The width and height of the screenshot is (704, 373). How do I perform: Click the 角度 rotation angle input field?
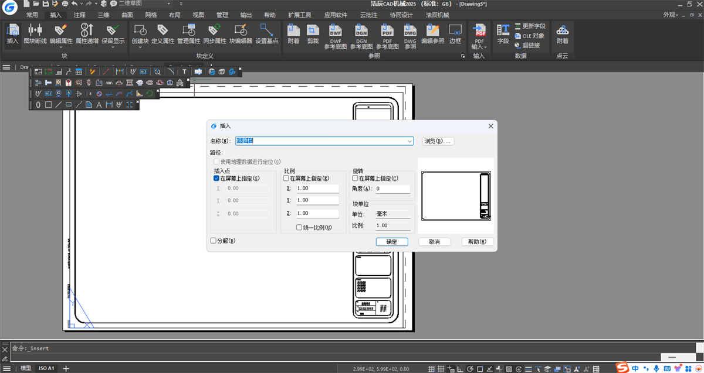click(392, 189)
